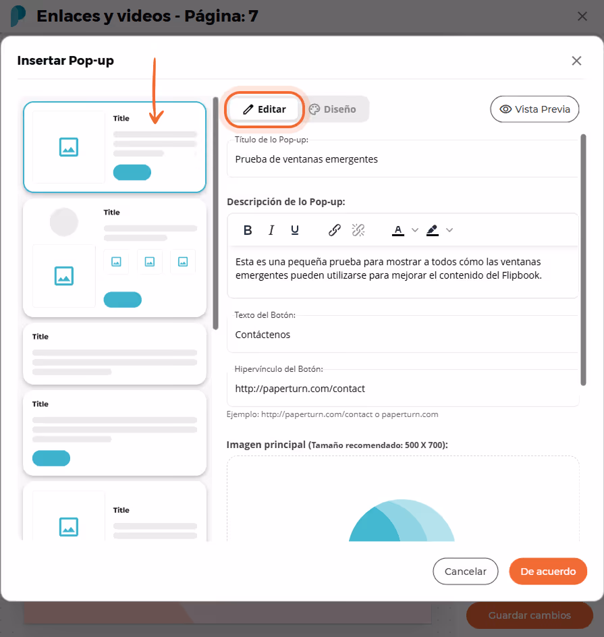Expand the highlight color dropdown arrow
Viewport: 604px width, 637px height.
tap(449, 230)
